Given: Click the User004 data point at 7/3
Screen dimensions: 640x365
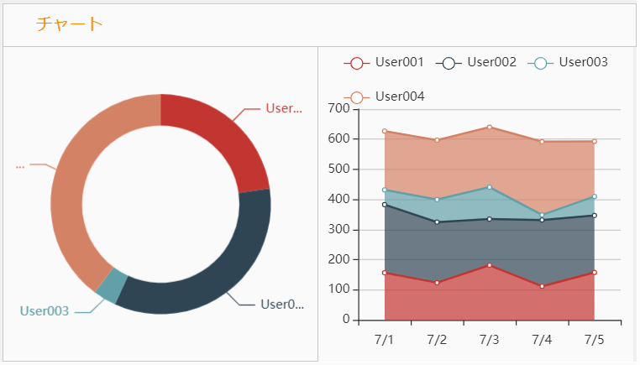Looking at the screenshot, I should (490, 128).
